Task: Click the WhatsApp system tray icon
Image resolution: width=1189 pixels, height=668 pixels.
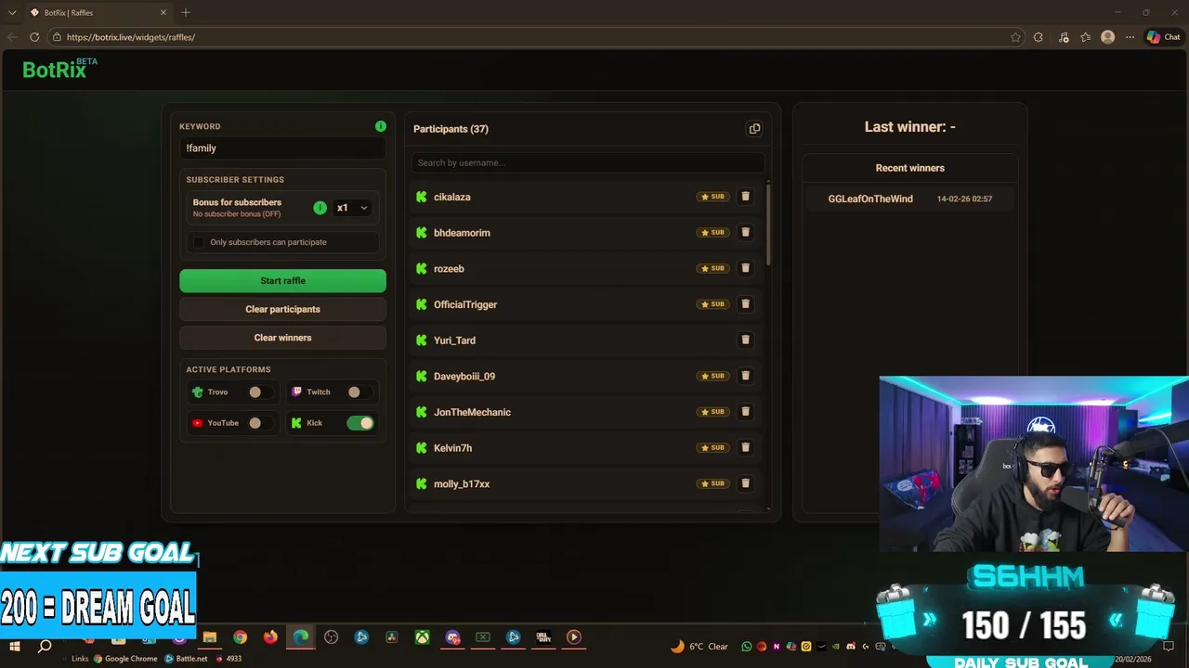Action: pos(749,647)
